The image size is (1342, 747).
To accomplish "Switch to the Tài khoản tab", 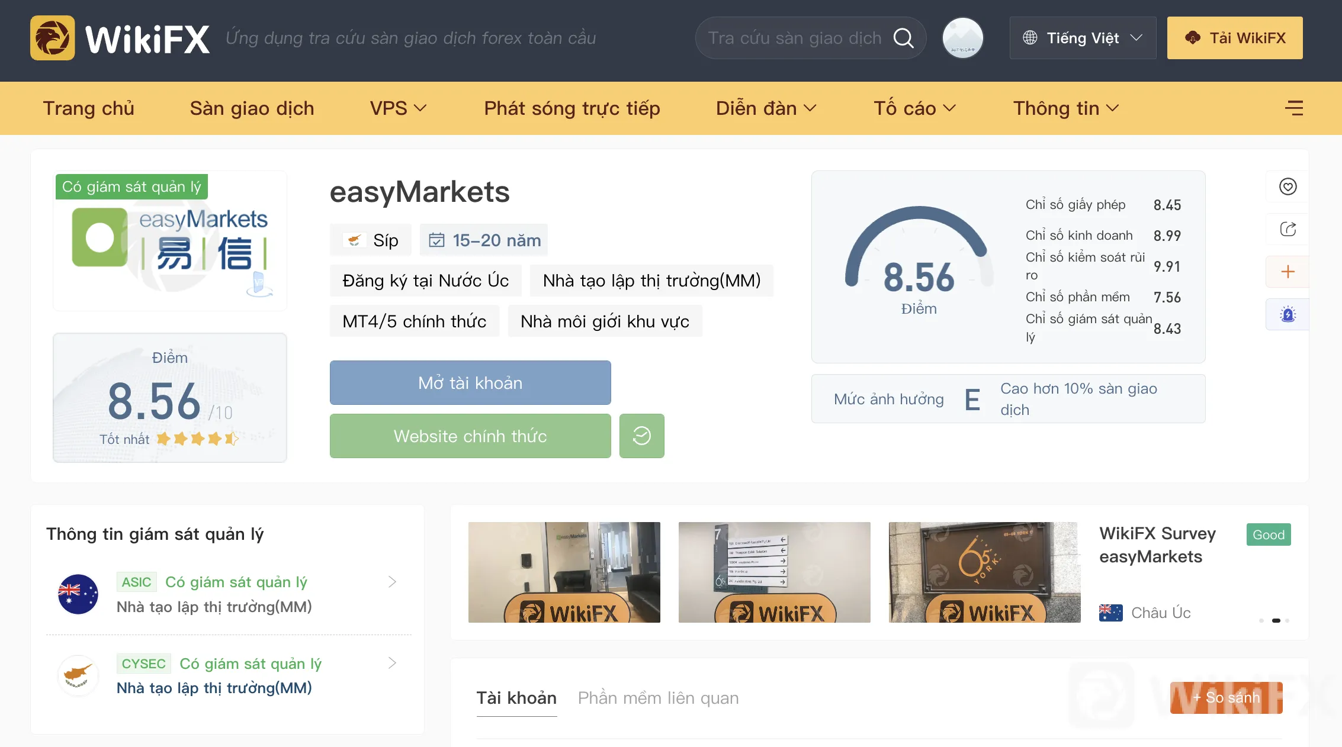I will click(x=516, y=698).
